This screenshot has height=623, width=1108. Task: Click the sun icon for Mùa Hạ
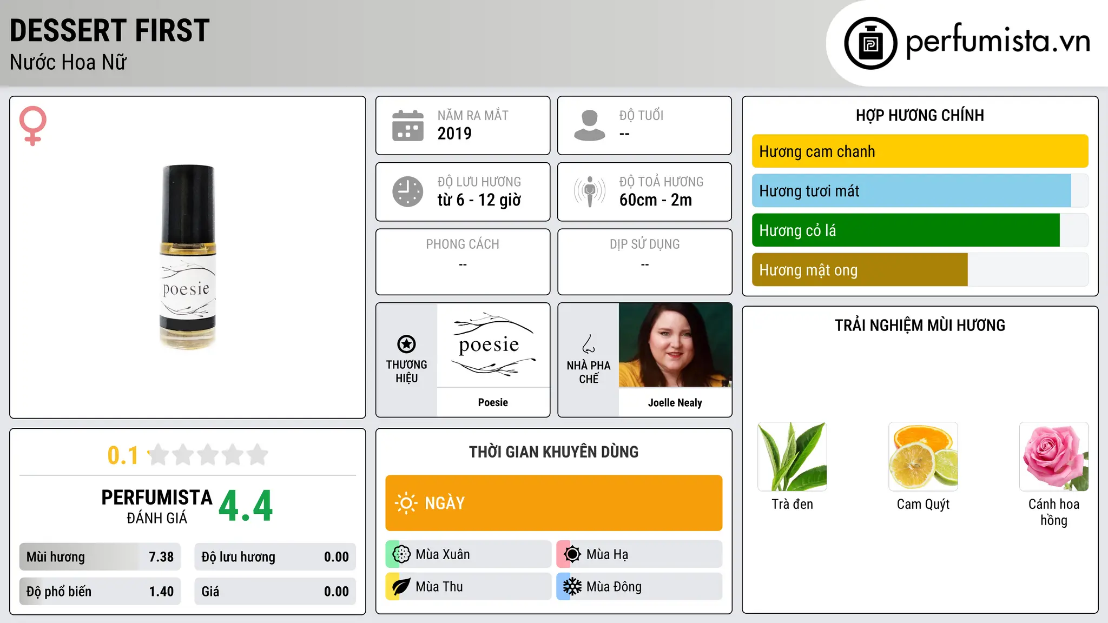(x=572, y=554)
